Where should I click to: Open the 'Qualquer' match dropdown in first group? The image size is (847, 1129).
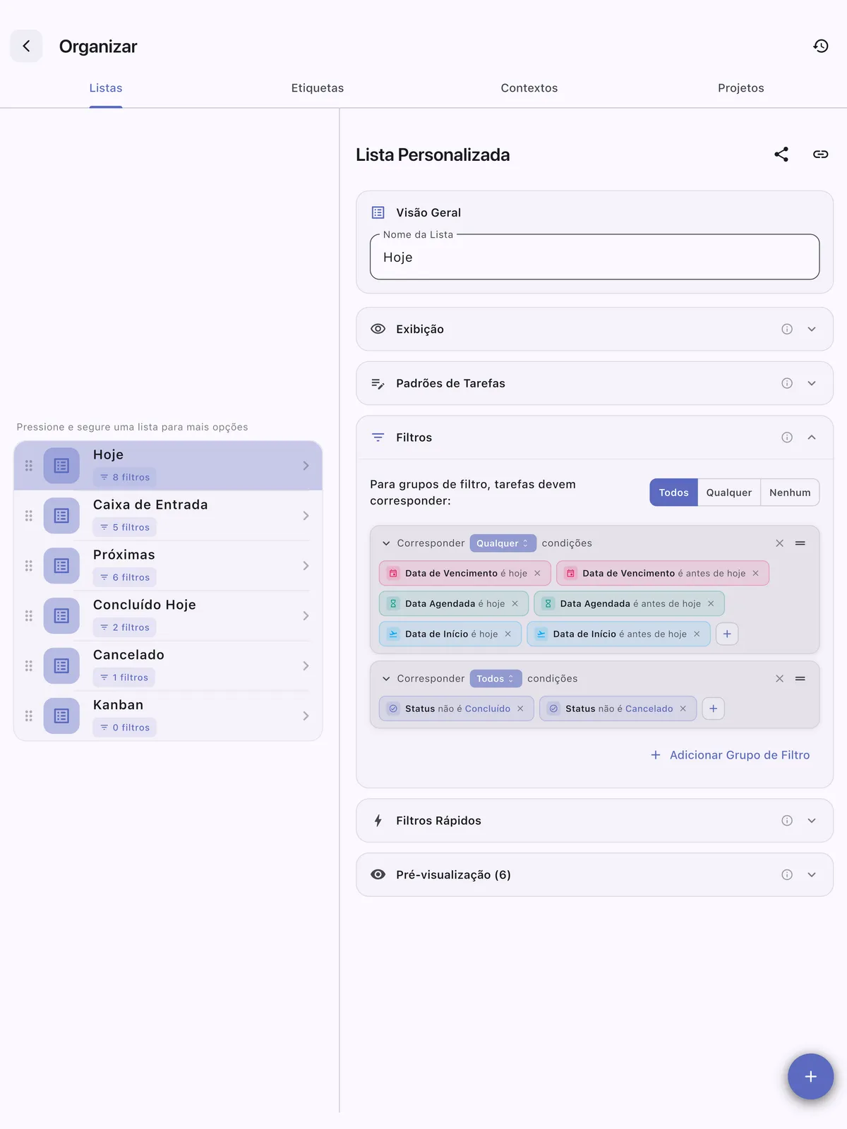pos(503,543)
